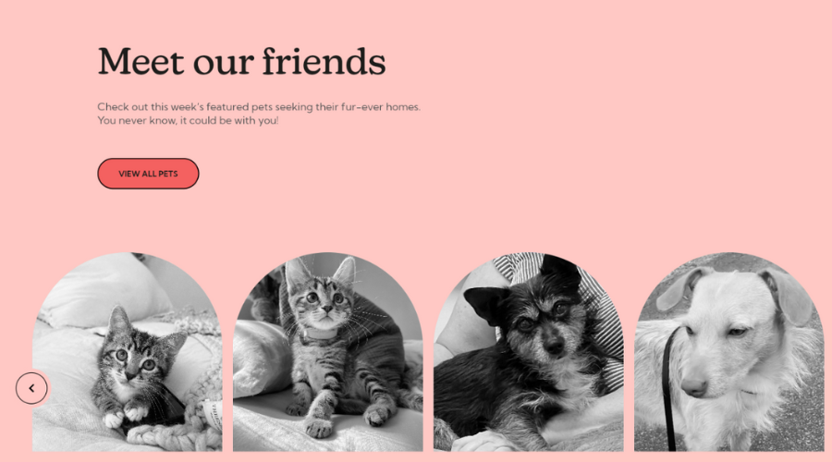Select the kitten lying on knit blanket photo
This screenshot has height=462, width=832.
point(128,352)
